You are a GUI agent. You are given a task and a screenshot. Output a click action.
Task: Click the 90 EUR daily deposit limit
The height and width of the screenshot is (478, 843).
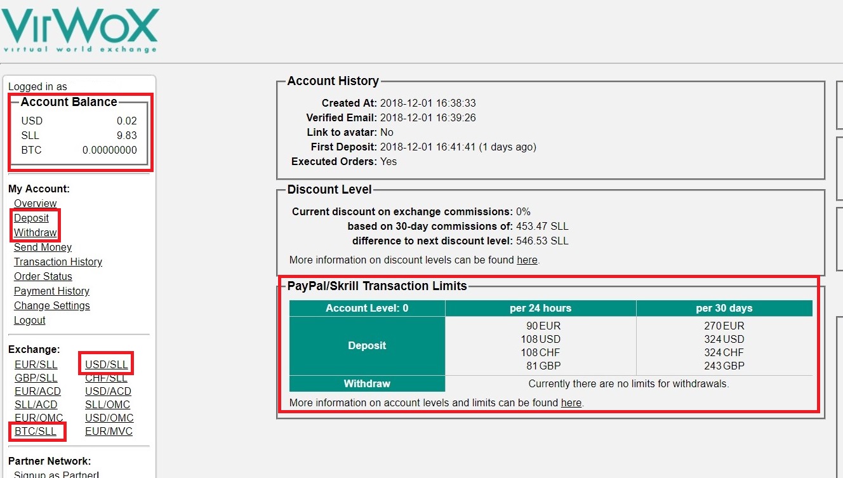tap(543, 326)
